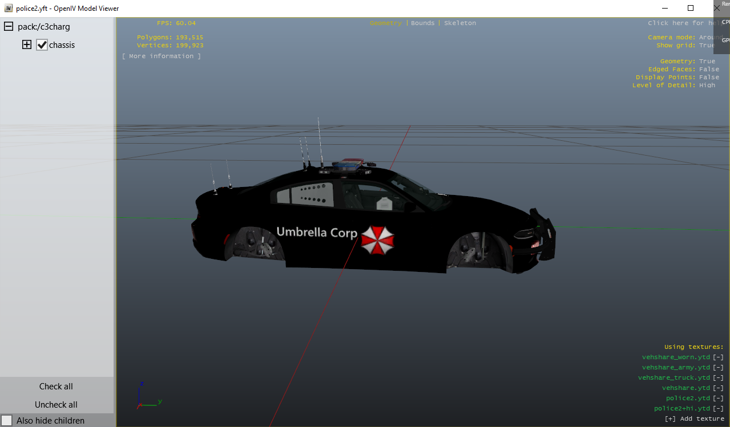Switch to the Skeleton view tab

tap(459, 23)
